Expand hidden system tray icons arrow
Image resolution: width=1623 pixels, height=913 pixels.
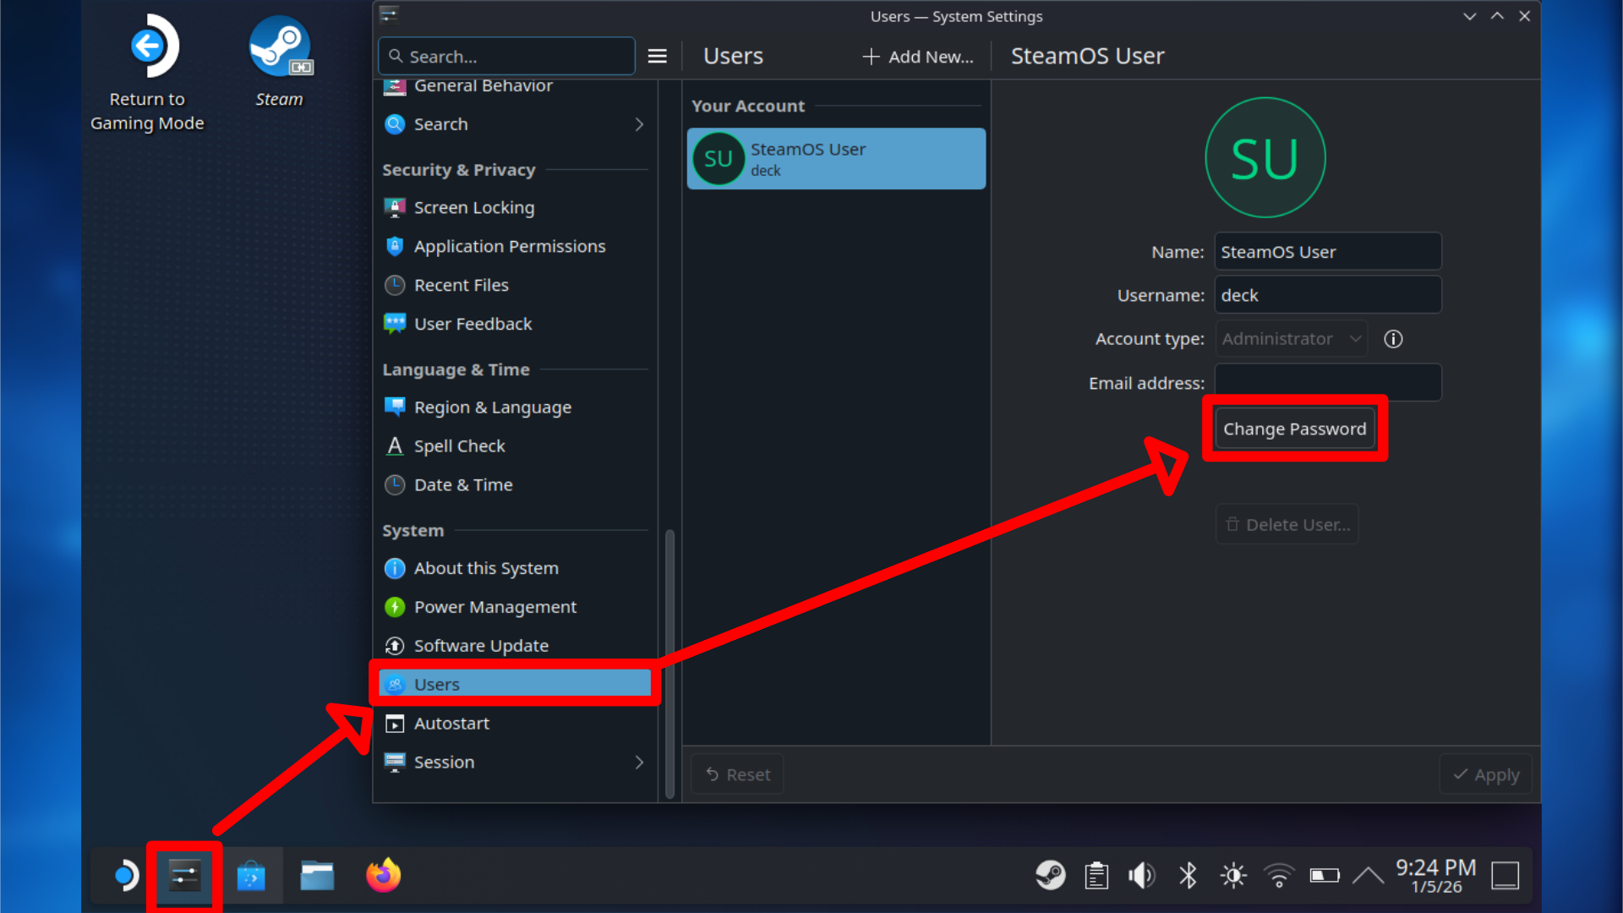1368,876
